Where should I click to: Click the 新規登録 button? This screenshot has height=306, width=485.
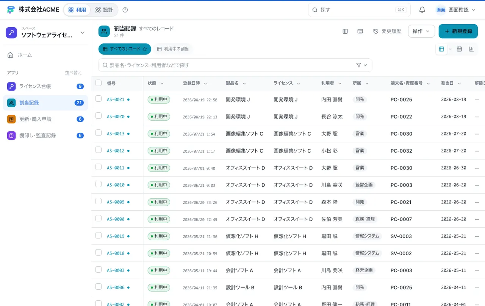pos(458,31)
